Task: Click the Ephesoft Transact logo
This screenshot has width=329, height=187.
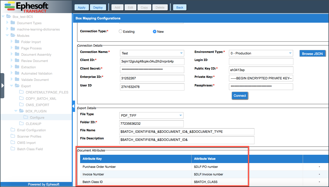Action: 27,7
